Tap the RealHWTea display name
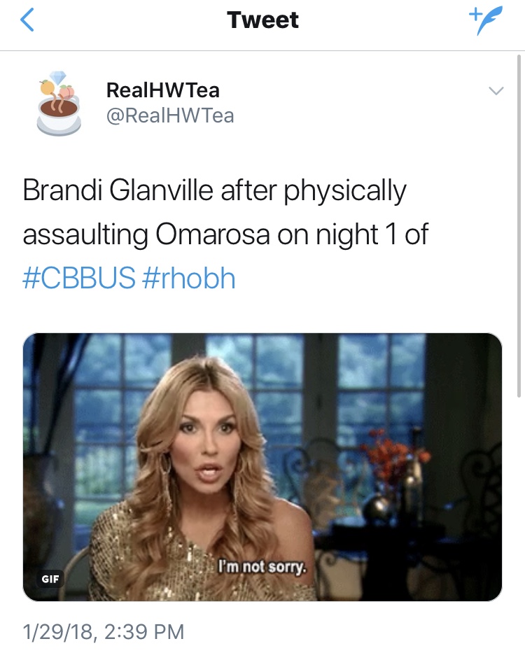Viewport: 525px width, 653px height. 163,90
